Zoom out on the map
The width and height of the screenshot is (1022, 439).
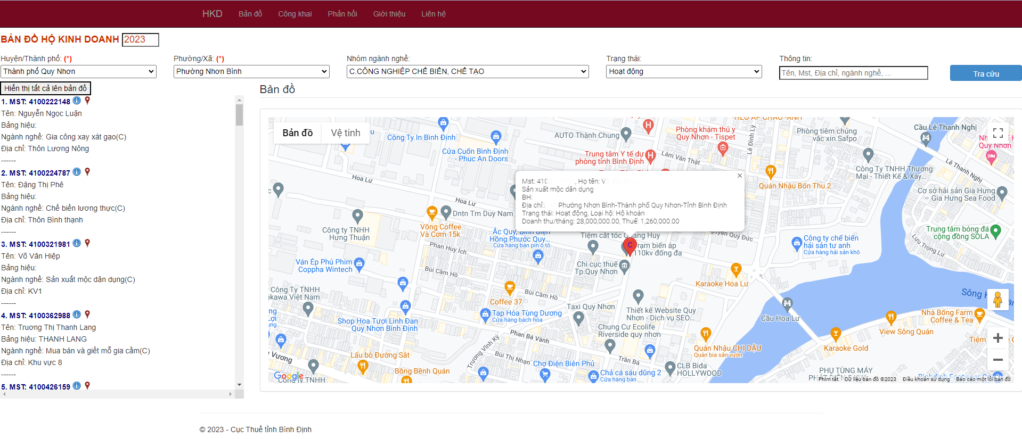[998, 360]
